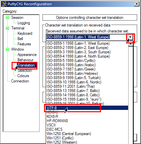The width and height of the screenshot is (141, 144).
Task: Open Appearance settings category
Action: point(27,55)
